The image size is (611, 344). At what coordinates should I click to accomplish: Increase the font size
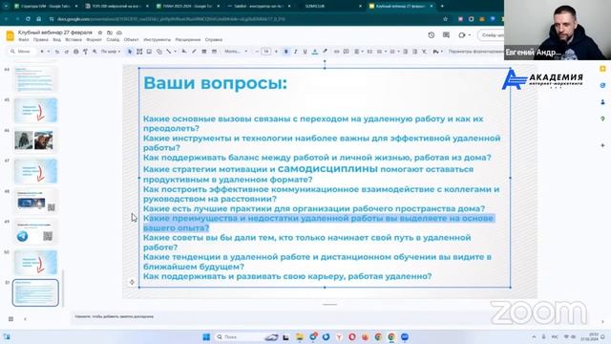tap(276, 52)
